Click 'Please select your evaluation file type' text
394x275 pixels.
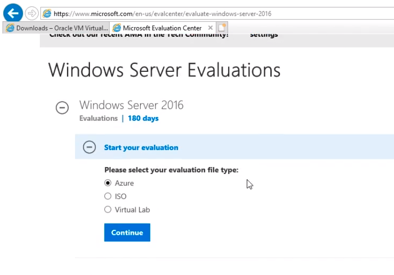(171, 170)
